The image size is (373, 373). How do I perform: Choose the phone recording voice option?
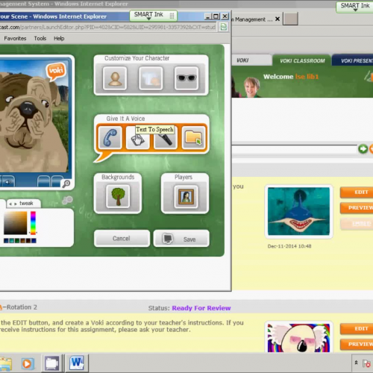point(110,137)
